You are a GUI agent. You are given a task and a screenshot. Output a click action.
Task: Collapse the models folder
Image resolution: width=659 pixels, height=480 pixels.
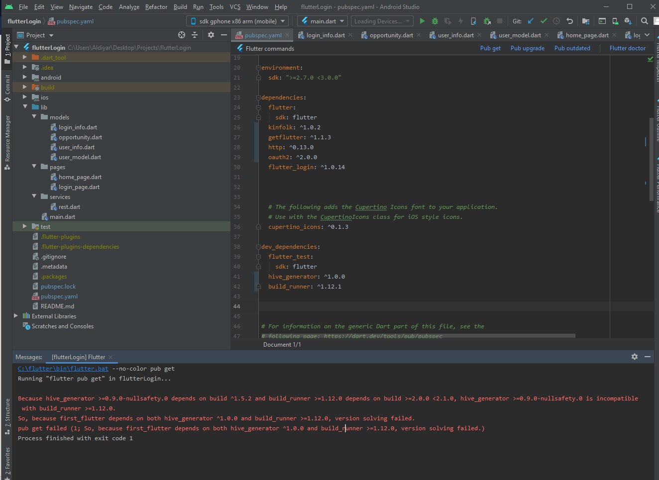click(x=34, y=117)
